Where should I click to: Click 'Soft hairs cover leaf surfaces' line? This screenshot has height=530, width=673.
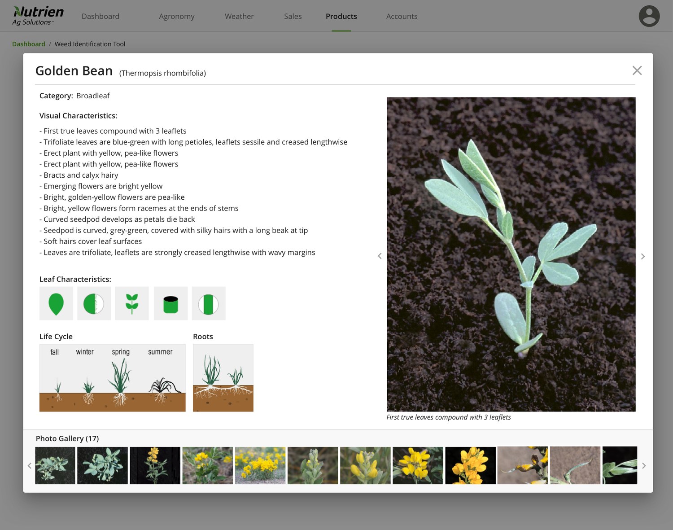pos(91,241)
